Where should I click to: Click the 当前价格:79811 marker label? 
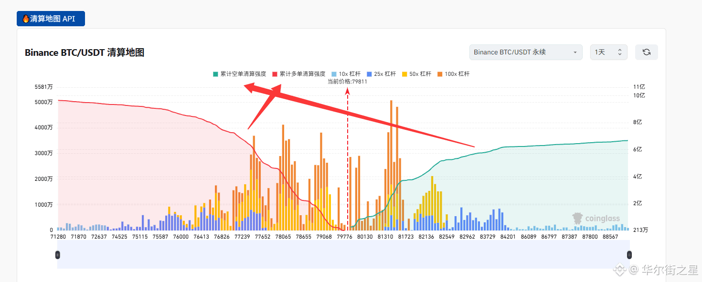tap(347, 82)
